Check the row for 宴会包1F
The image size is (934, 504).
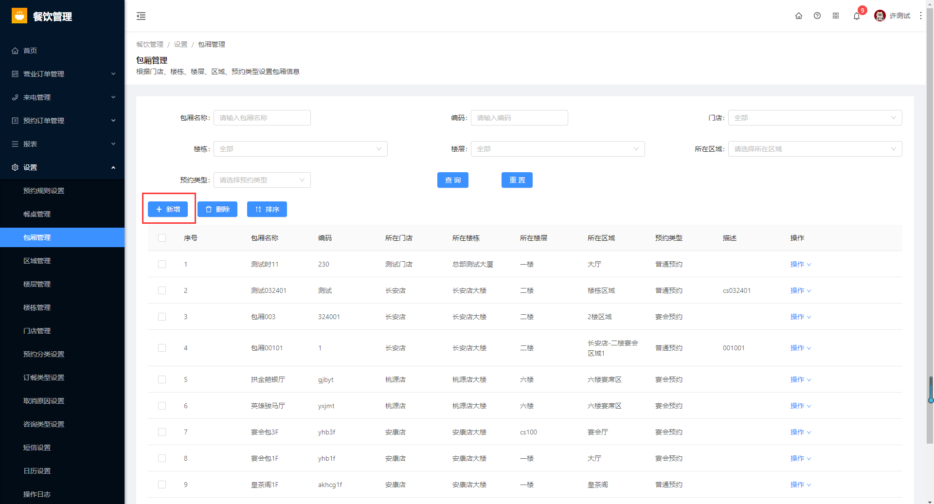point(162,458)
